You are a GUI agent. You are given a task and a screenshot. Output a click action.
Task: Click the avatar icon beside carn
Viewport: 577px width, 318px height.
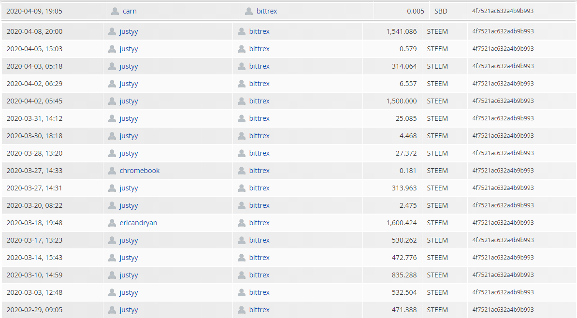[x=115, y=11]
